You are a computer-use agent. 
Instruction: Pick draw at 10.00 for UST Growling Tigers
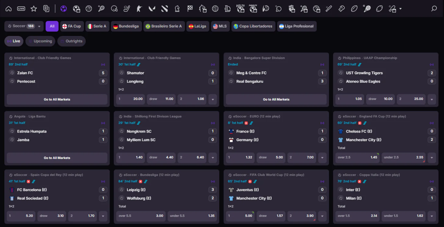click(381, 99)
